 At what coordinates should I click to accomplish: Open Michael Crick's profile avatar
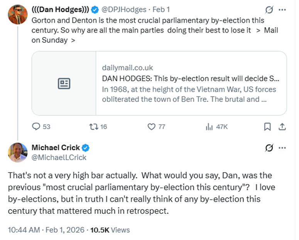click(x=18, y=152)
